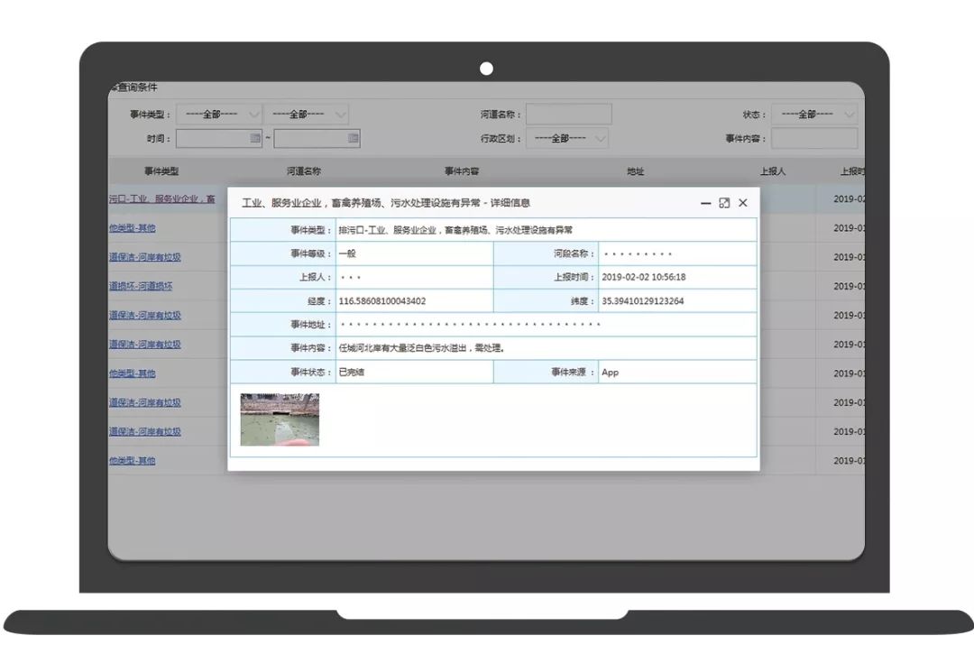Select the 事件来源 value App
Image resolution: width=974 pixels, height=654 pixels.
coord(610,372)
